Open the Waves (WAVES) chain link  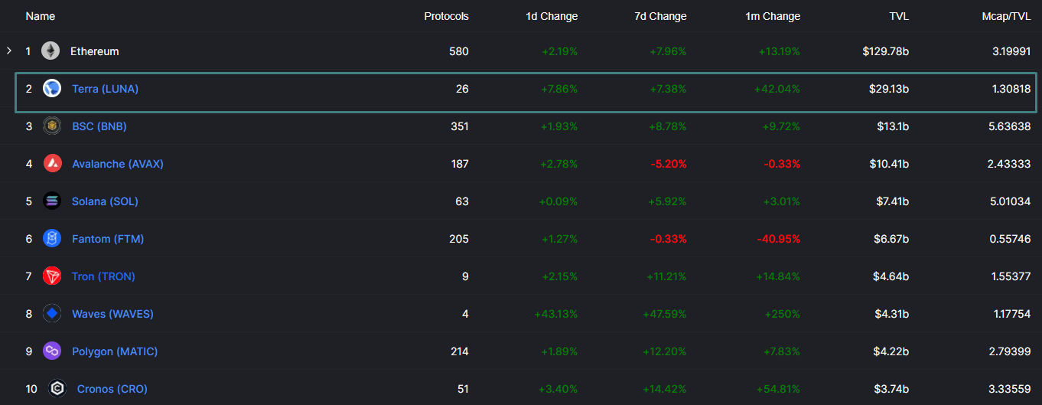[112, 314]
